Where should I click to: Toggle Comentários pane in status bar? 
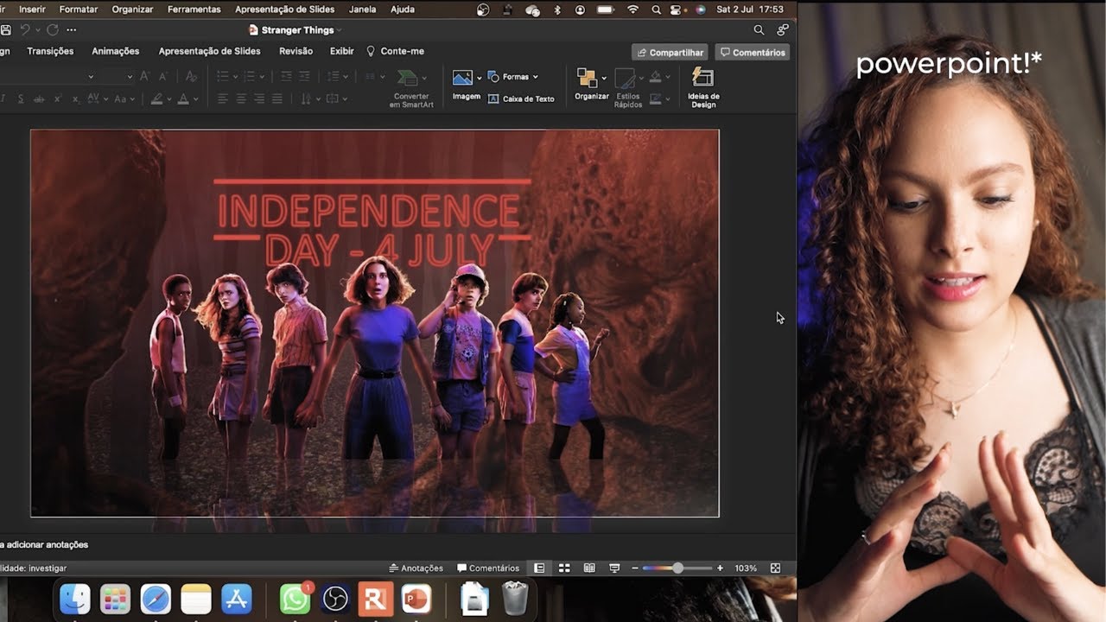pos(488,568)
